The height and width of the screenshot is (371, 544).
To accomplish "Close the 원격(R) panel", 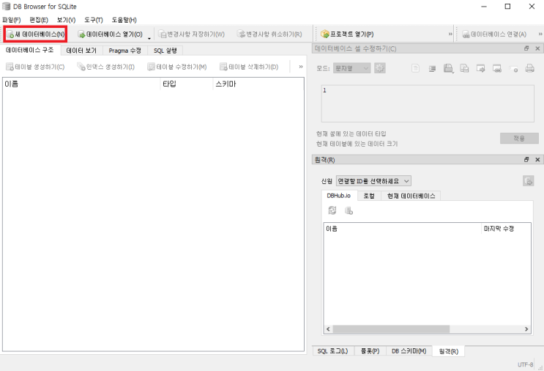I will click(x=537, y=159).
